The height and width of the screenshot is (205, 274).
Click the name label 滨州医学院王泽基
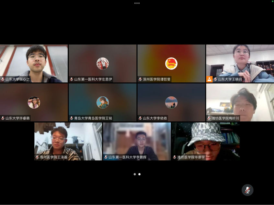(53, 157)
